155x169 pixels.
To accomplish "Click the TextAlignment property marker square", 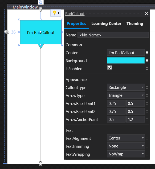I will [x=147, y=138].
